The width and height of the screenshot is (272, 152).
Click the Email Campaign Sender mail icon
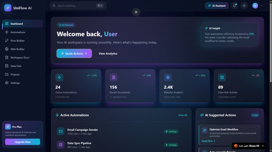pos(60,132)
